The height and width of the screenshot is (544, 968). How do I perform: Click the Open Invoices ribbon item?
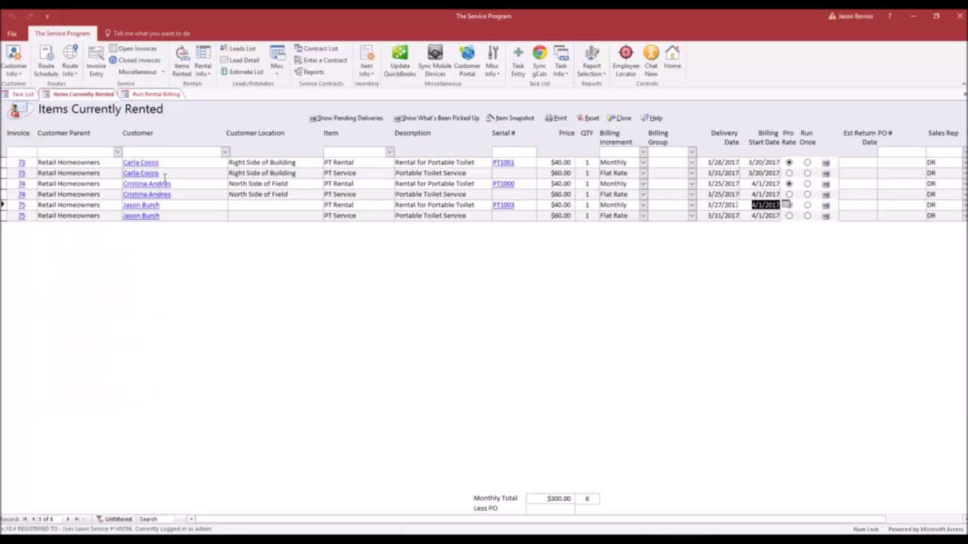click(133, 48)
